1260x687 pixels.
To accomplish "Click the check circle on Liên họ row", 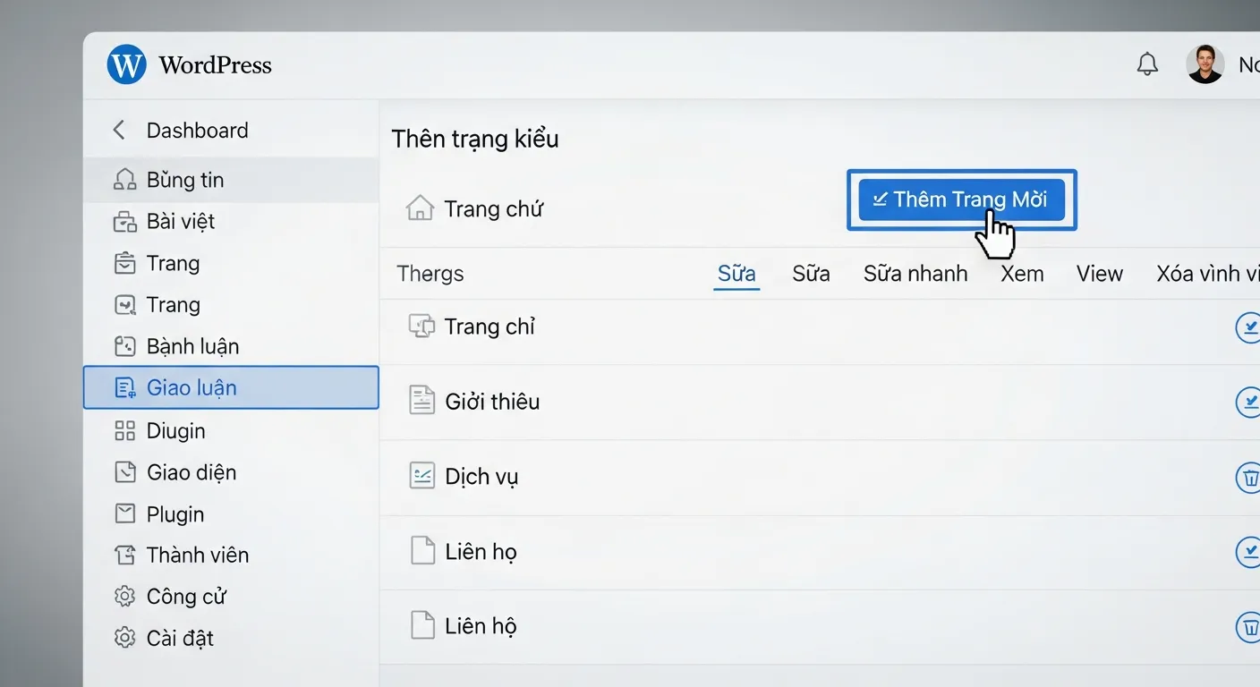I will click(1248, 552).
